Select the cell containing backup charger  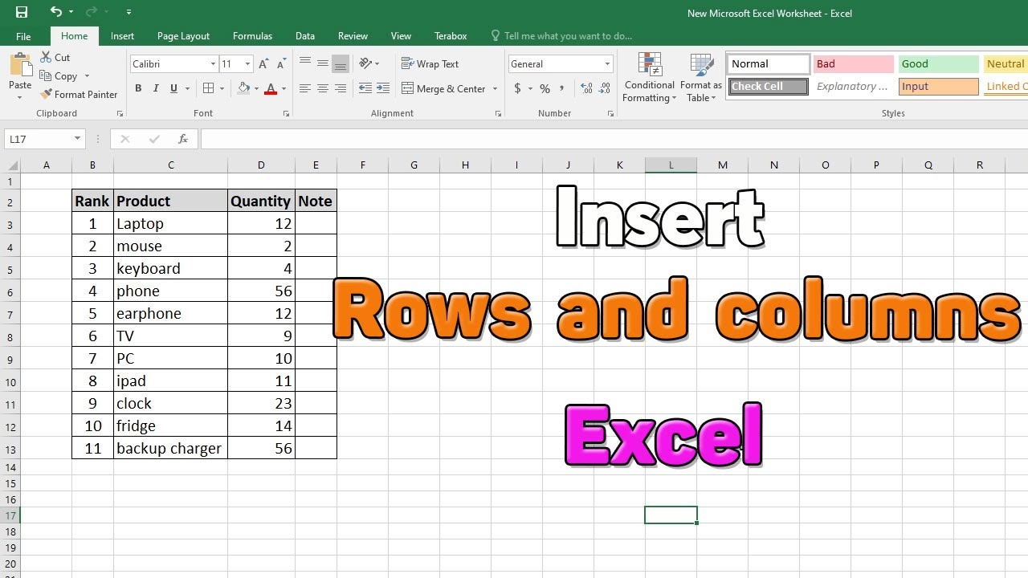coord(171,448)
